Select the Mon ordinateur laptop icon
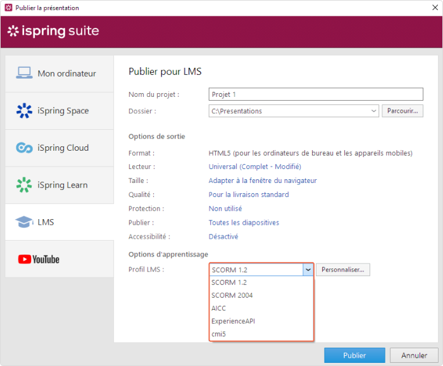 tap(24, 73)
